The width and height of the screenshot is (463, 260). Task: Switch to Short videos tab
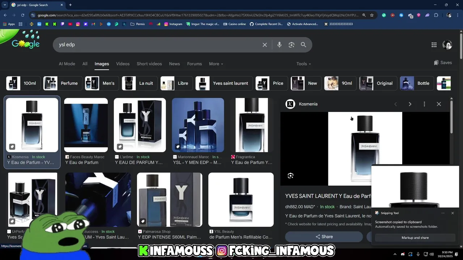click(149, 64)
